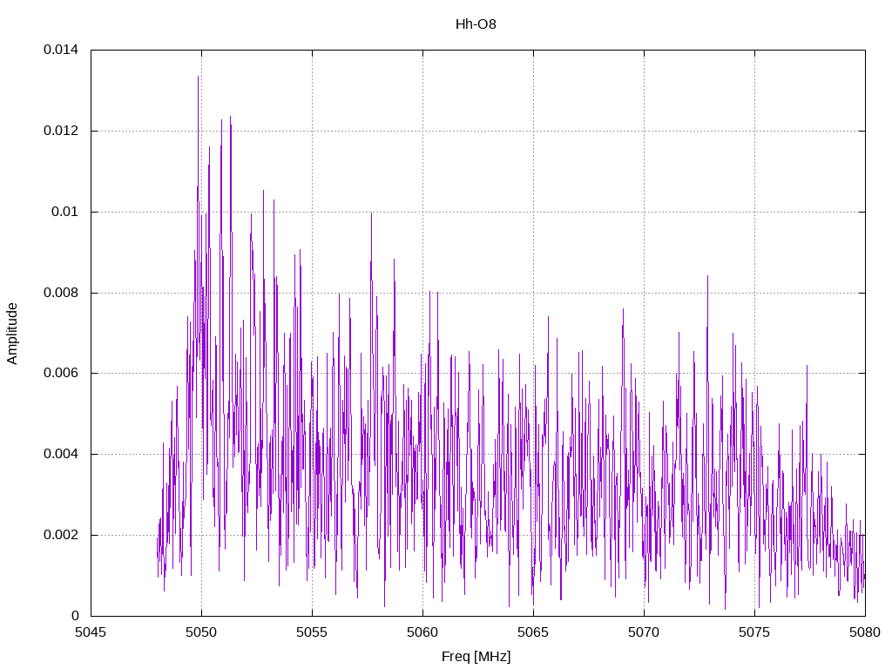Screen dimensions: 892x669
Task: Click the 0.006 y-axis tick label
Action: click(x=61, y=373)
